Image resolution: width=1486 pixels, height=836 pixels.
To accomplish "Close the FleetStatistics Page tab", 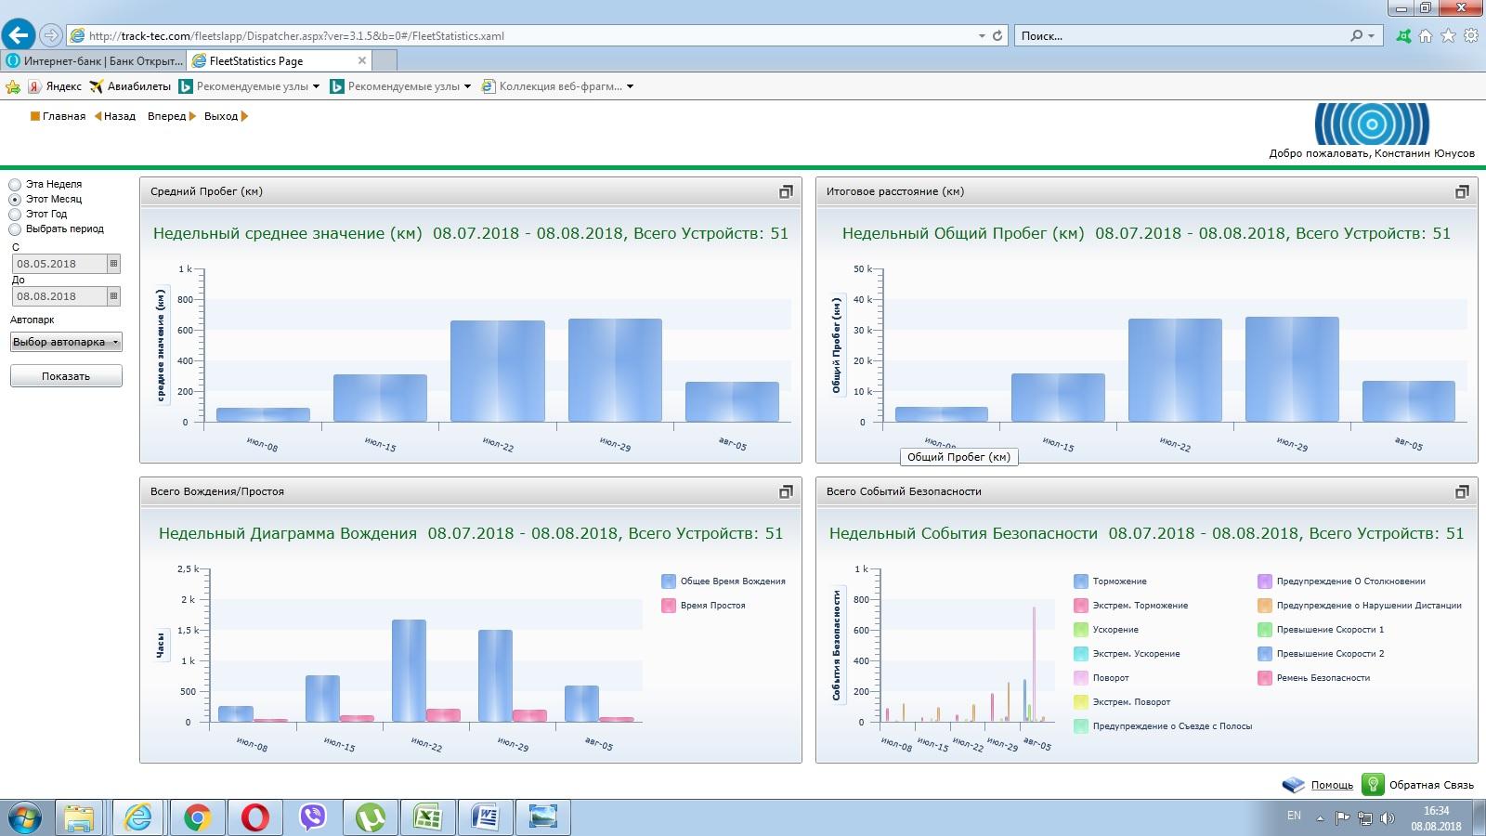I will [x=362, y=60].
